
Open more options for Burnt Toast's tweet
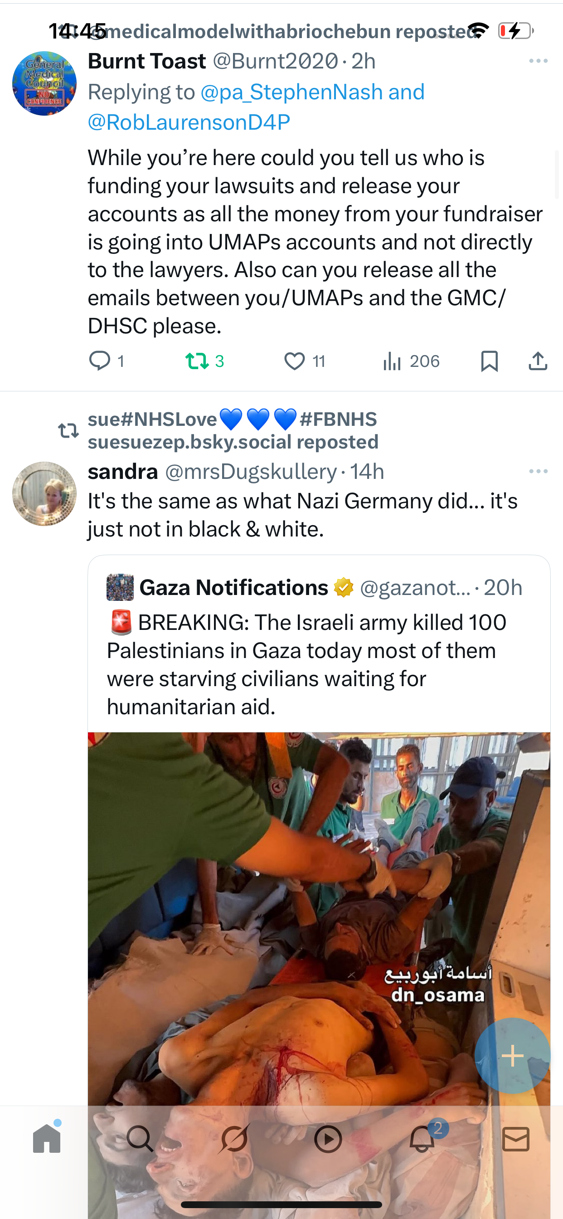tap(539, 61)
